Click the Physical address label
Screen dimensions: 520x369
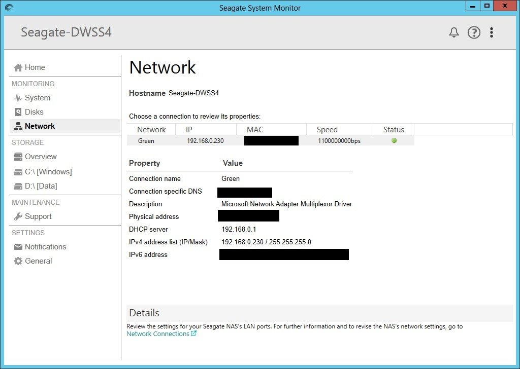click(x=154, y=217)
